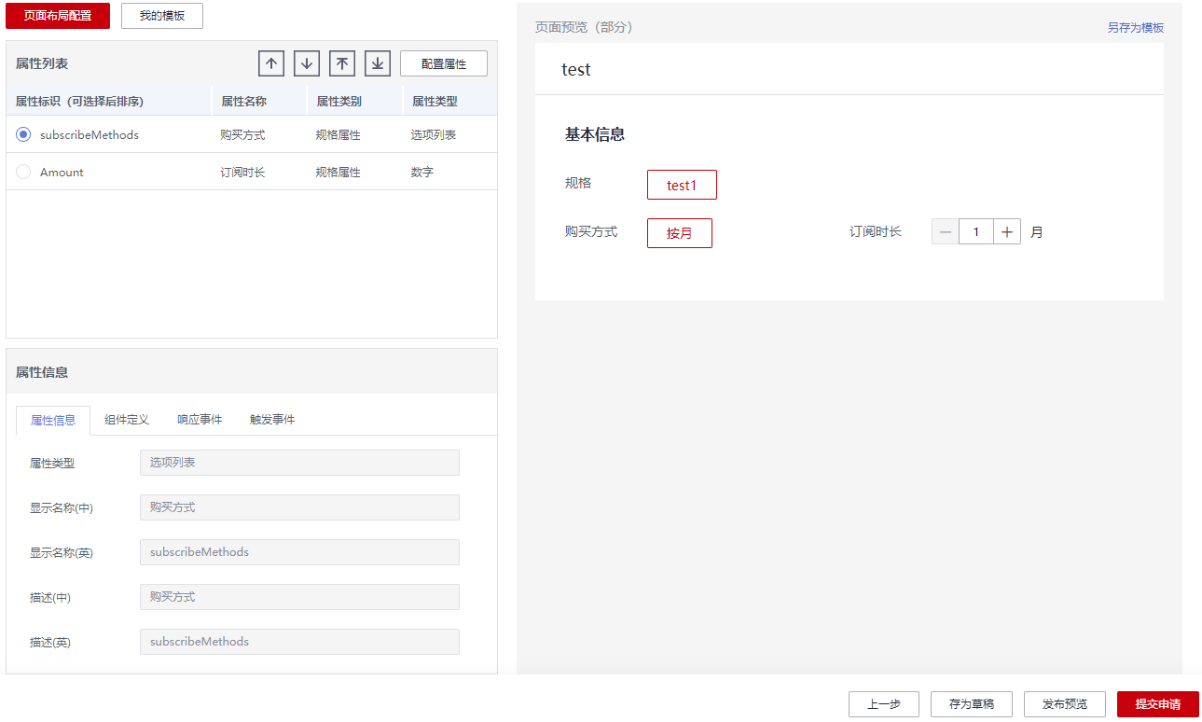Decrease subscription duration with minus button
Viewport: 1202px width, 722px height.
pos(946,231)
